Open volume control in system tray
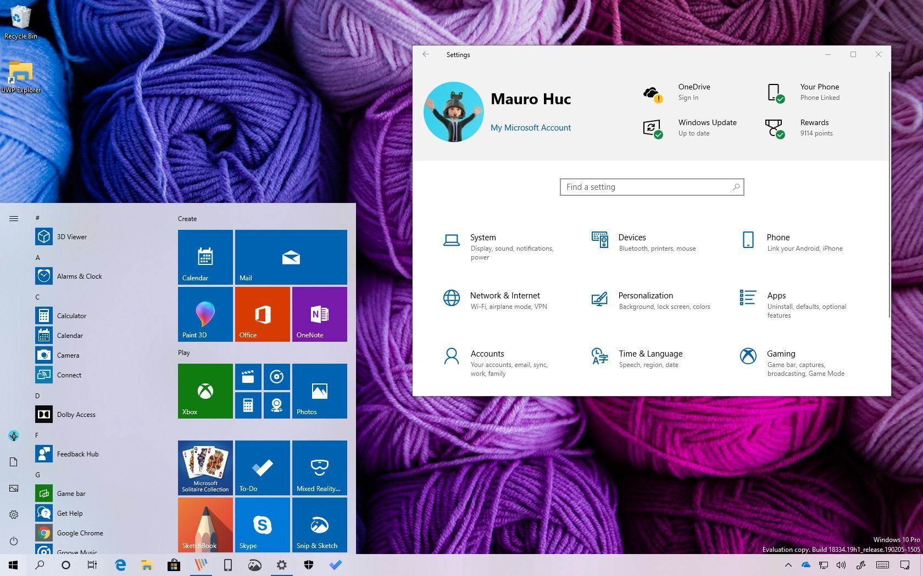This screenshot has height=576, width=923. pyautogui.click(x=841, y=565)
